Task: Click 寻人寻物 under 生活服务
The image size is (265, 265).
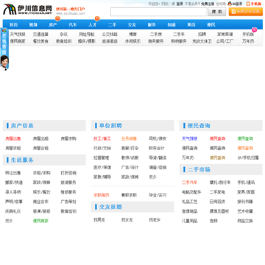Action: (13, 192)
